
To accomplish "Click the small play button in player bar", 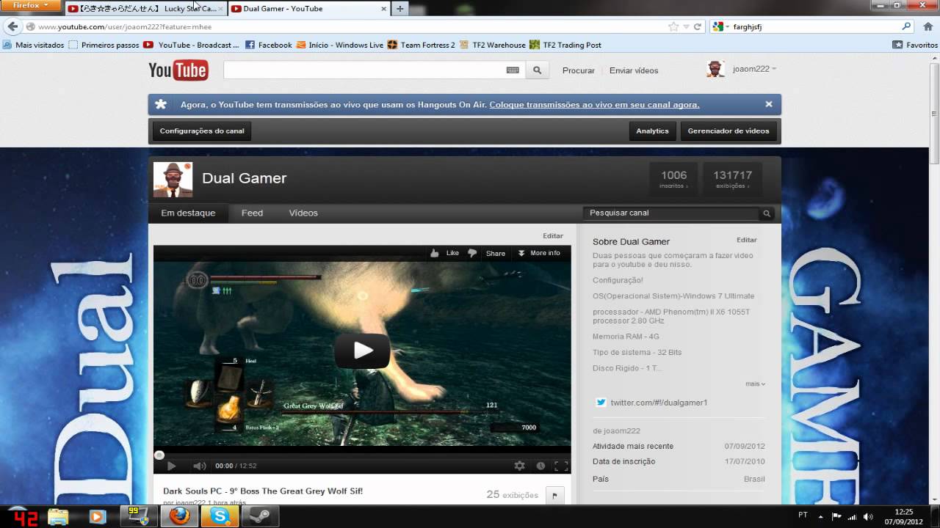I will [171, 466].
